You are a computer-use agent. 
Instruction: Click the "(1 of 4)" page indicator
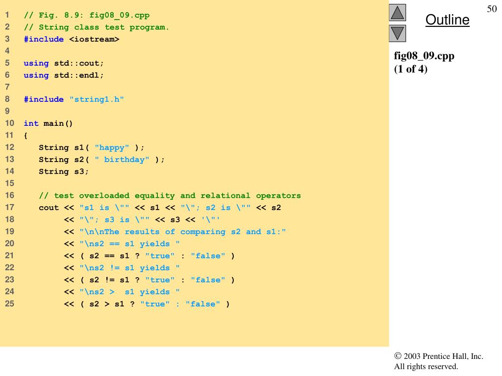411,69
